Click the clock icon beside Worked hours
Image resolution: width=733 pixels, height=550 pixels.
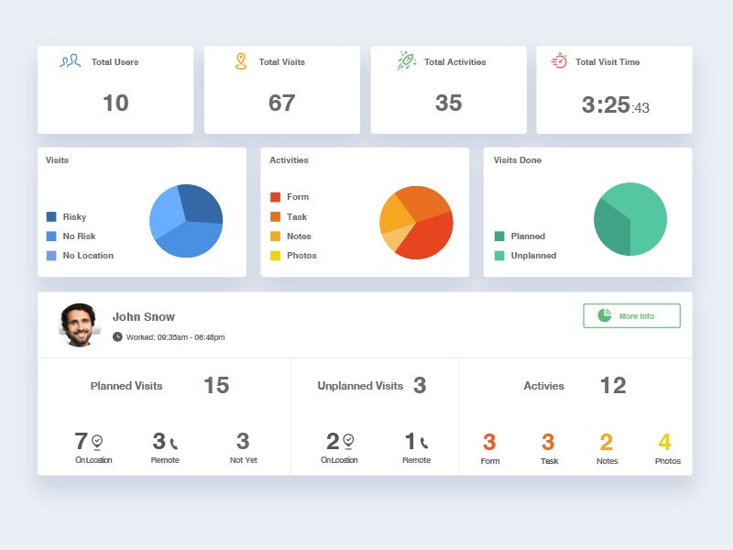click(x=117, y=336)
